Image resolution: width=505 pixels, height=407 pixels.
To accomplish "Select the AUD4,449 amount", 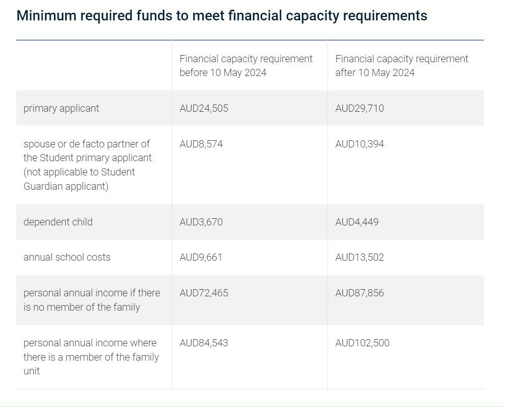I will tap(357, 222).
